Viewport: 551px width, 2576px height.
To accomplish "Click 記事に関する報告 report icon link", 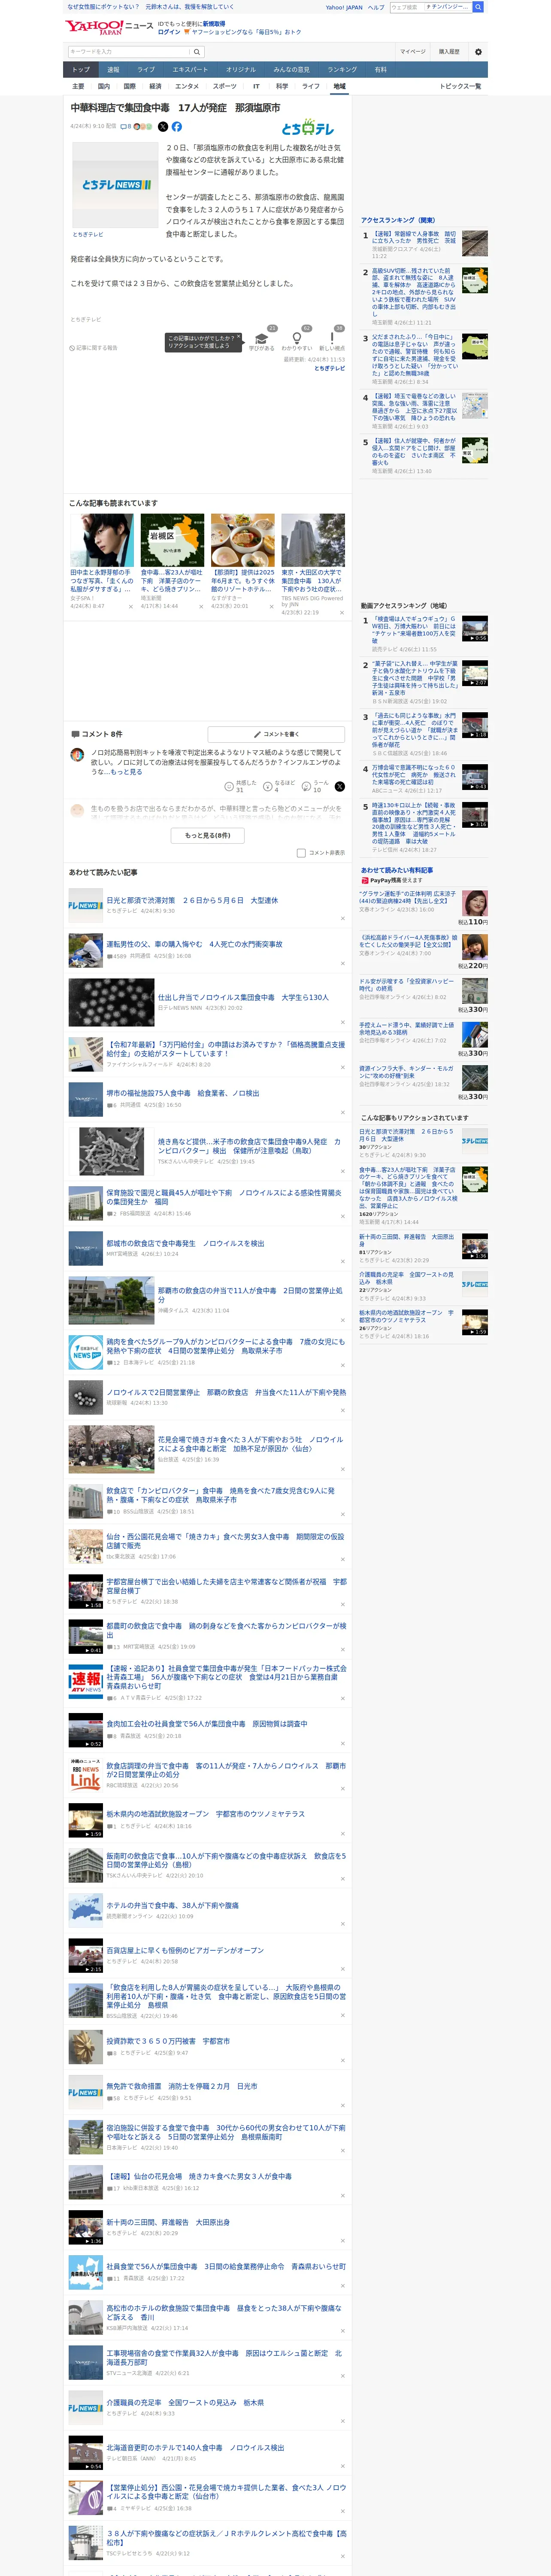I will click(93, 348).
